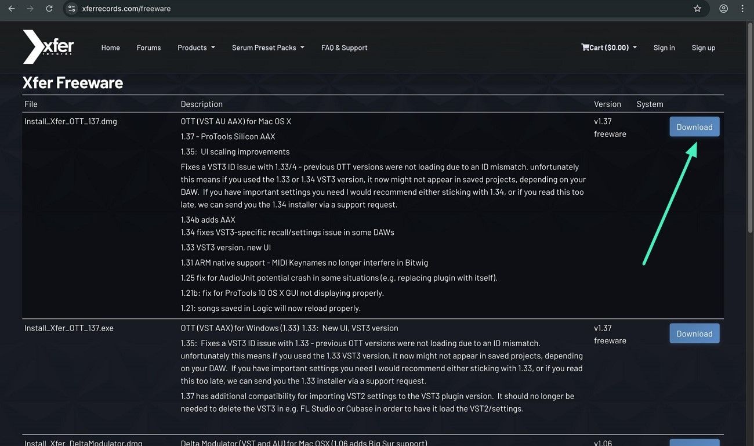The height and width of the screenshot is (446, 754).
Task: Reload the page using the refresh icon
Action: tap(49, 9)
